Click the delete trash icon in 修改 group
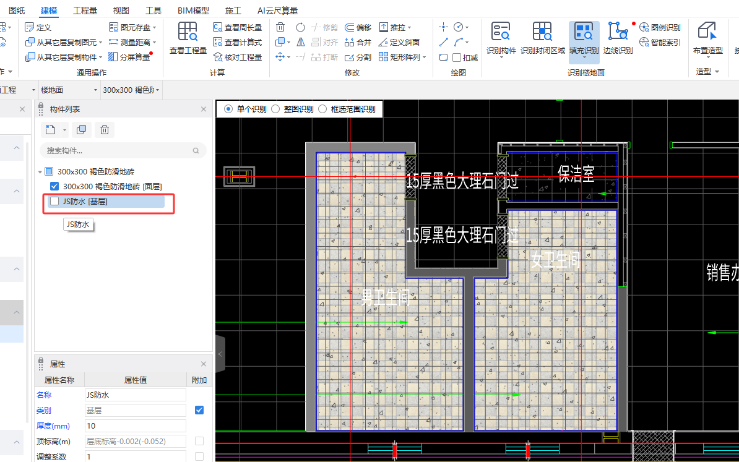The width and height of the screenshot is (739, 462). tap(280, 27)
